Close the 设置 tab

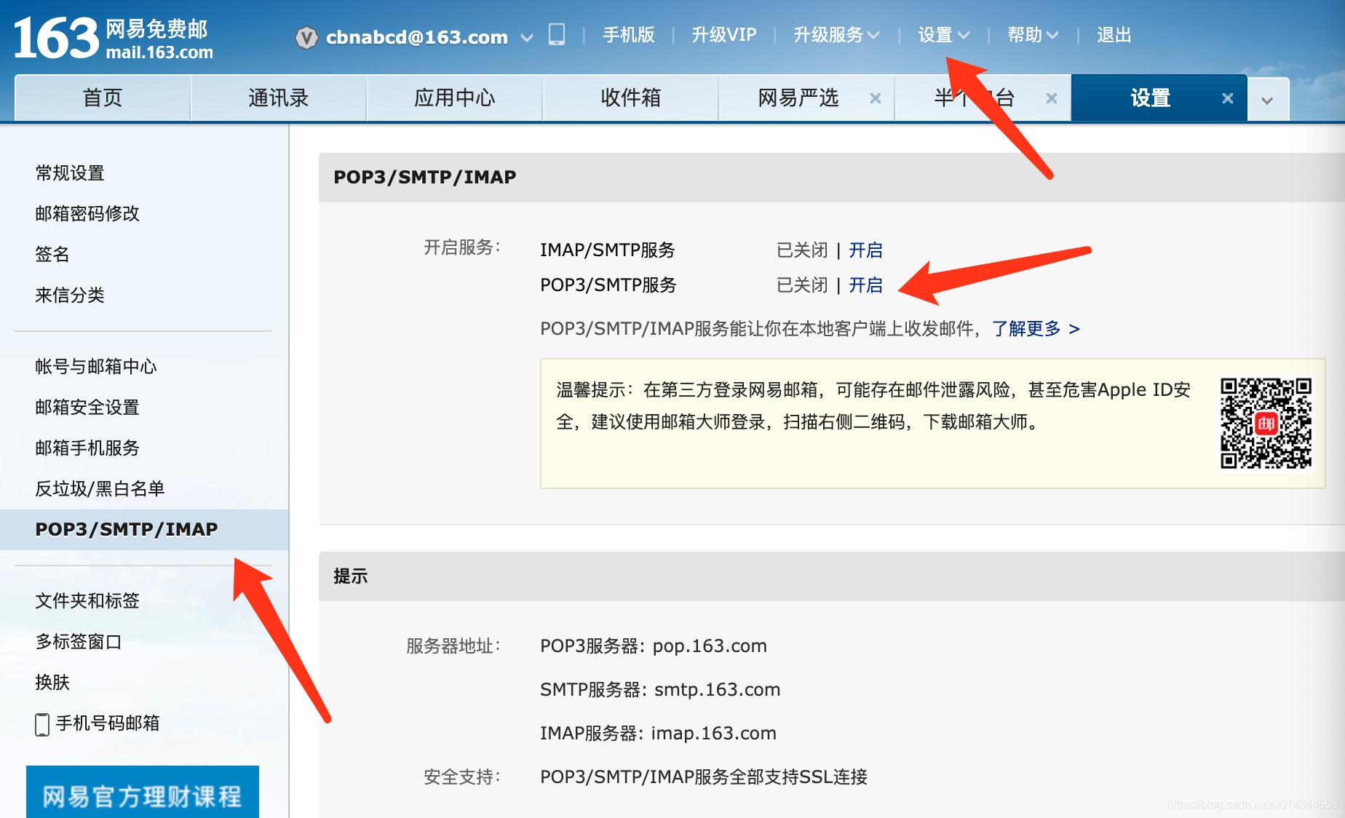pyautogui.click(x=1228, y=98)
